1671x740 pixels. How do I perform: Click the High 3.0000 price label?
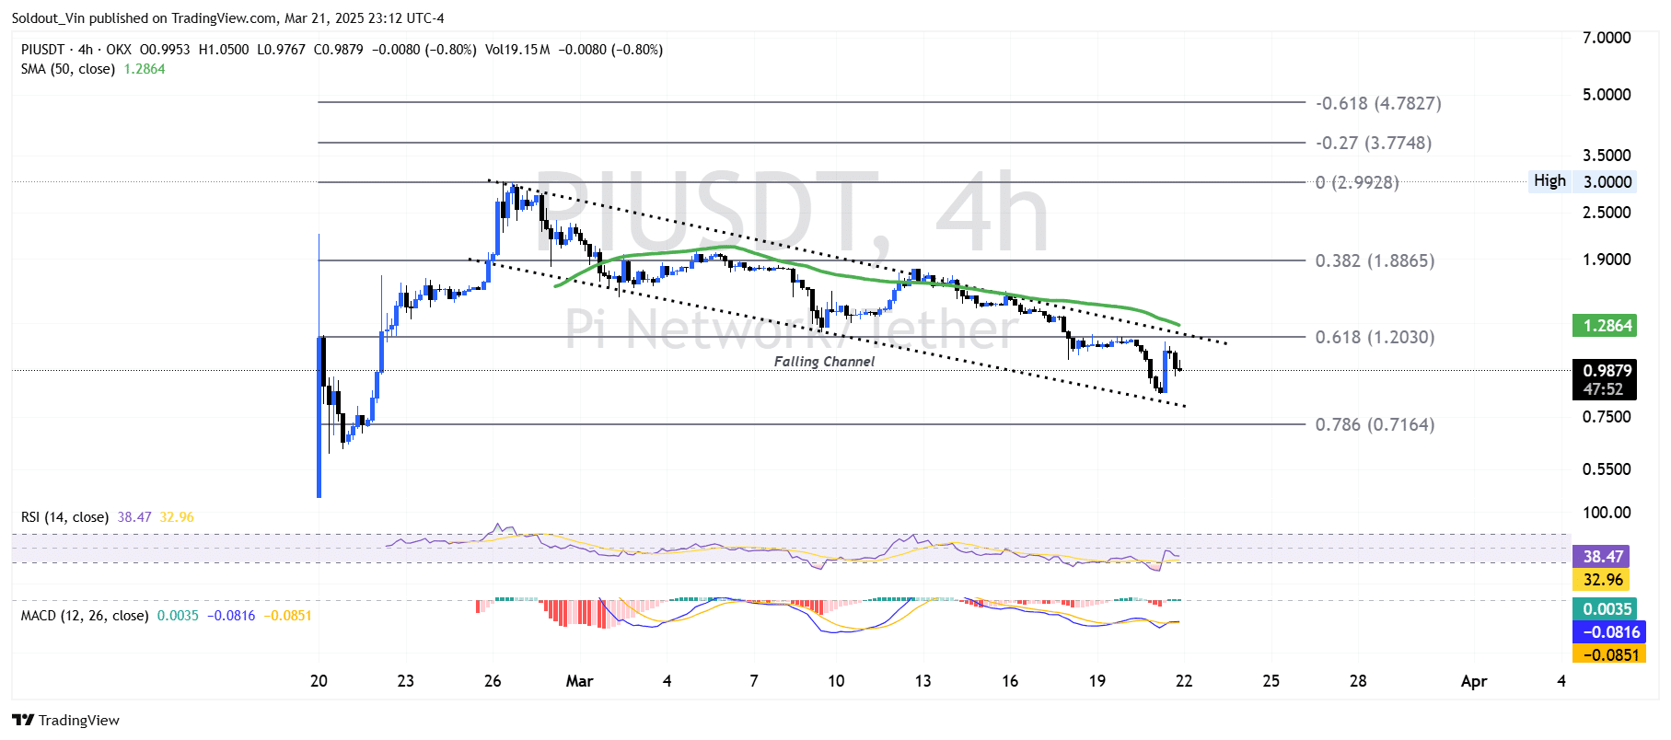tap(1583, 181)
